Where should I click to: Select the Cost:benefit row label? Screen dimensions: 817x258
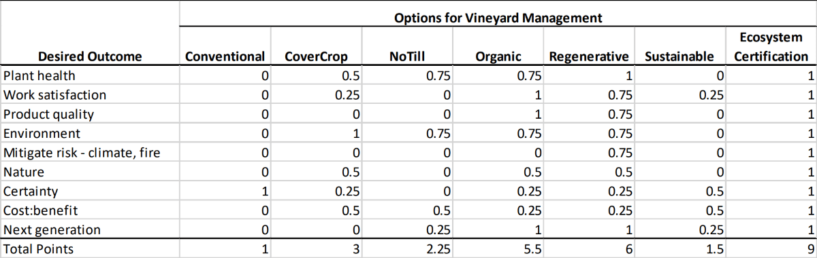coord(39,210)
